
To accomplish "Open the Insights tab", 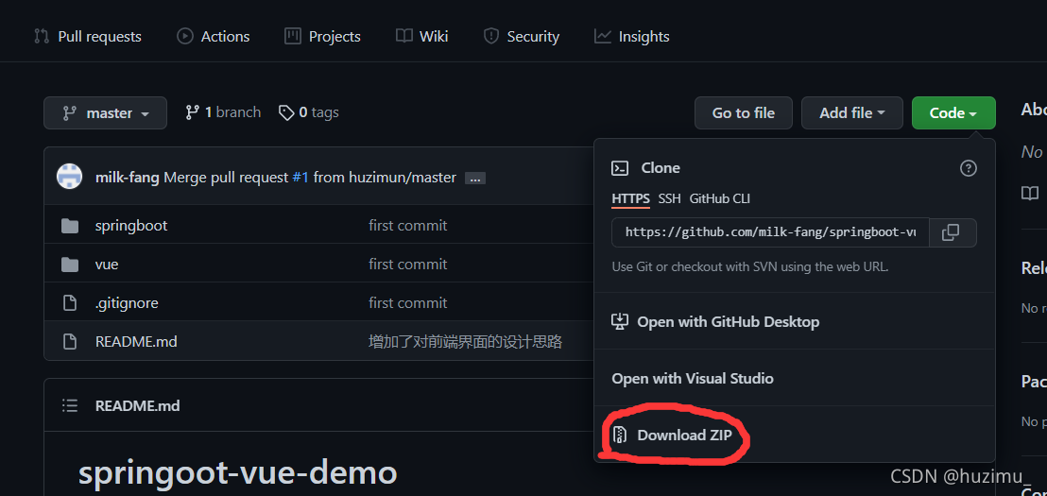I will coord(631,36).
